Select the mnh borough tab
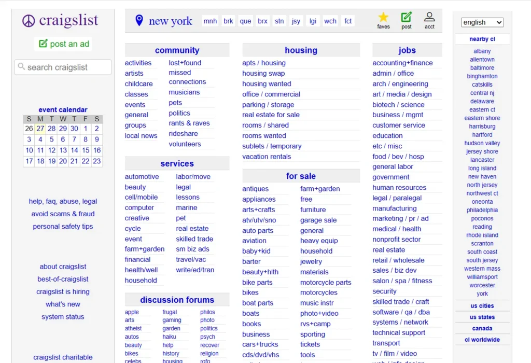This screenshot has width=531, height=363. 210,21
